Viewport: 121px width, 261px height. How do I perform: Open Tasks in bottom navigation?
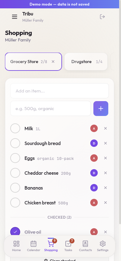tap(68, 246)
